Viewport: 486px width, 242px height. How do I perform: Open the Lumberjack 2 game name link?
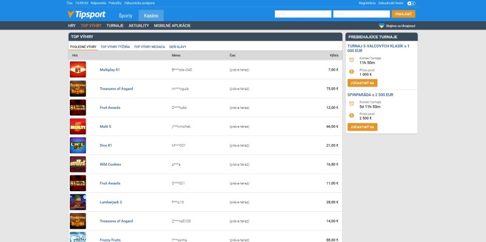click(x=110, y=202)
